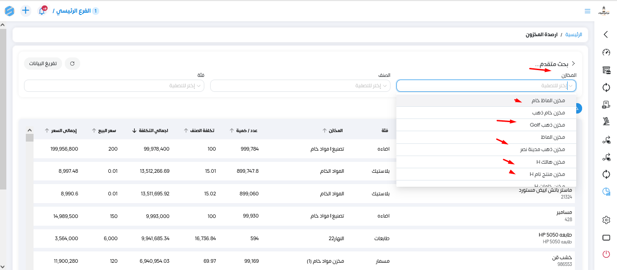Click the notification bell icon
This screenshot has width=617, height=270.
point(42,11)
